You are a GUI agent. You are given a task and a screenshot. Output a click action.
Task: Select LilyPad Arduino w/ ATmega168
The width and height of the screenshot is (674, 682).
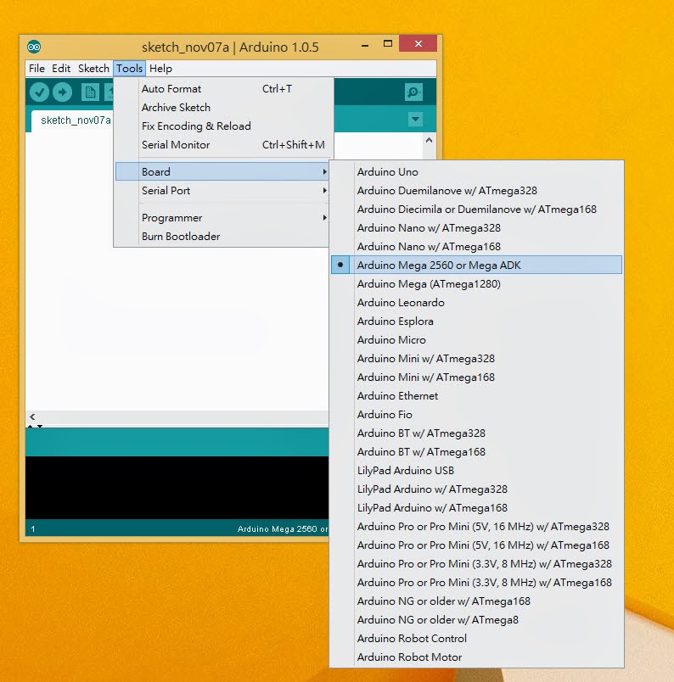point(476,508)
